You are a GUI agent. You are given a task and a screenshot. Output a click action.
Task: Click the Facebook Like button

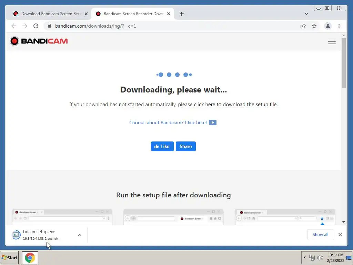coord(162,146)
